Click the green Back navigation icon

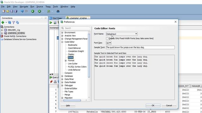33,11
